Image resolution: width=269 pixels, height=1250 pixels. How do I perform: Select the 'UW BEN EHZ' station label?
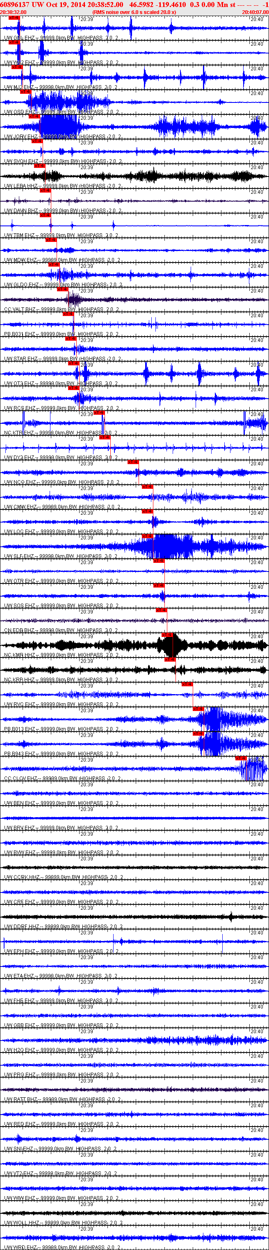coord(20,803)
